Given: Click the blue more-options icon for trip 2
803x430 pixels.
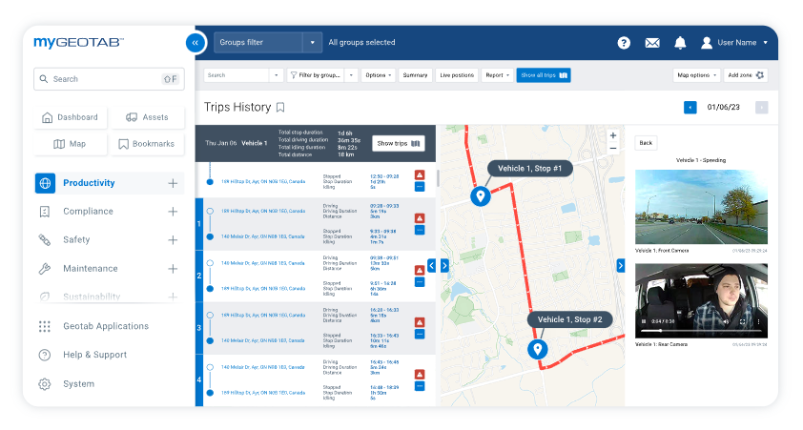Looking at the screenshot, I should [420, 282].
